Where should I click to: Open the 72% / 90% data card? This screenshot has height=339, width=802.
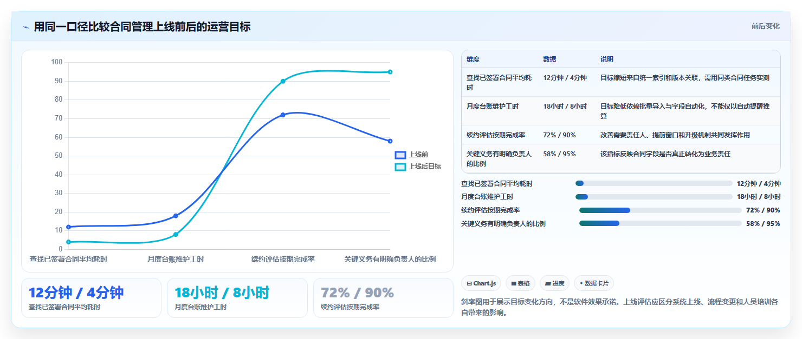pos(383,298)
